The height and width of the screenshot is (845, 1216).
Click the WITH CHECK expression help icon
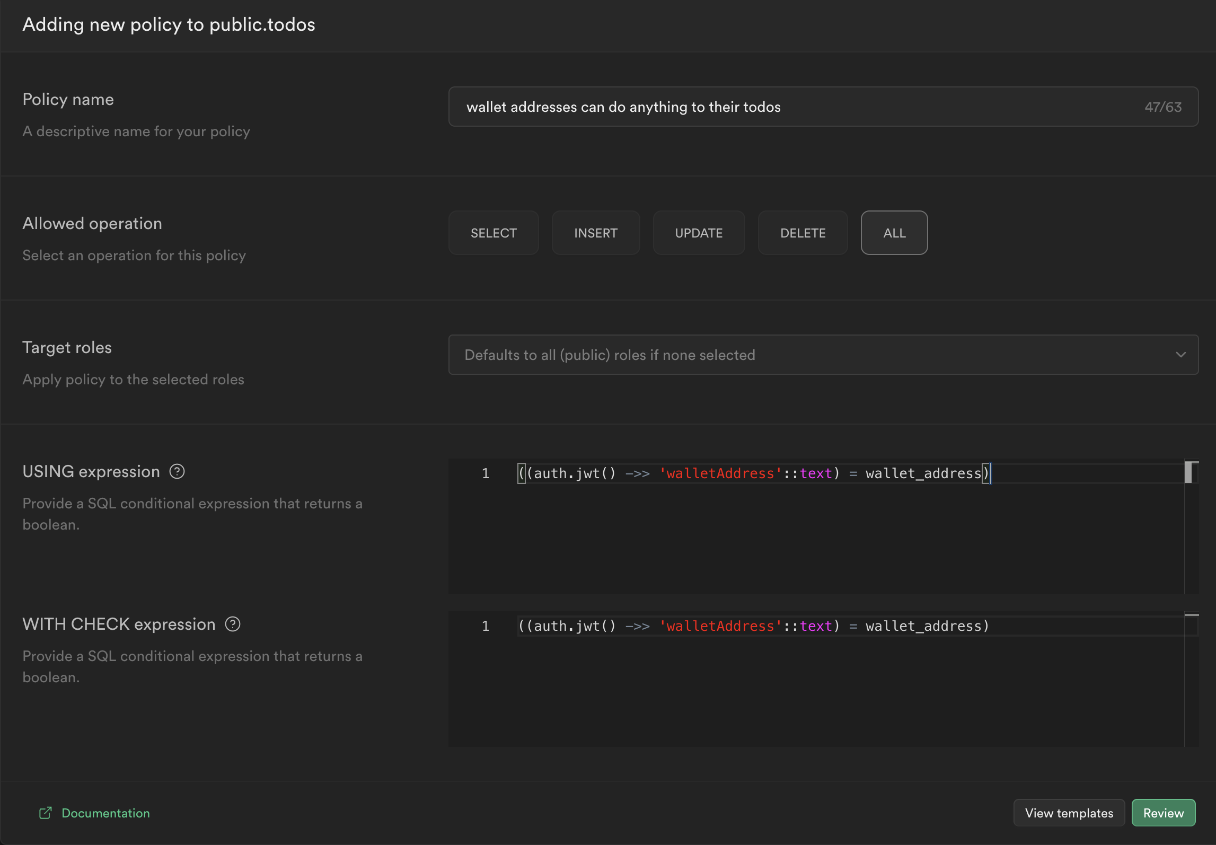pos(233,624)
